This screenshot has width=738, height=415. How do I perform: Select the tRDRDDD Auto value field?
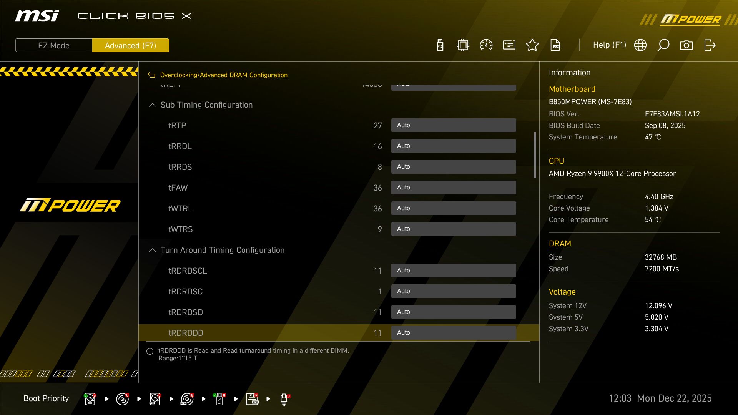pyautogui.click(x=454, y=332)
